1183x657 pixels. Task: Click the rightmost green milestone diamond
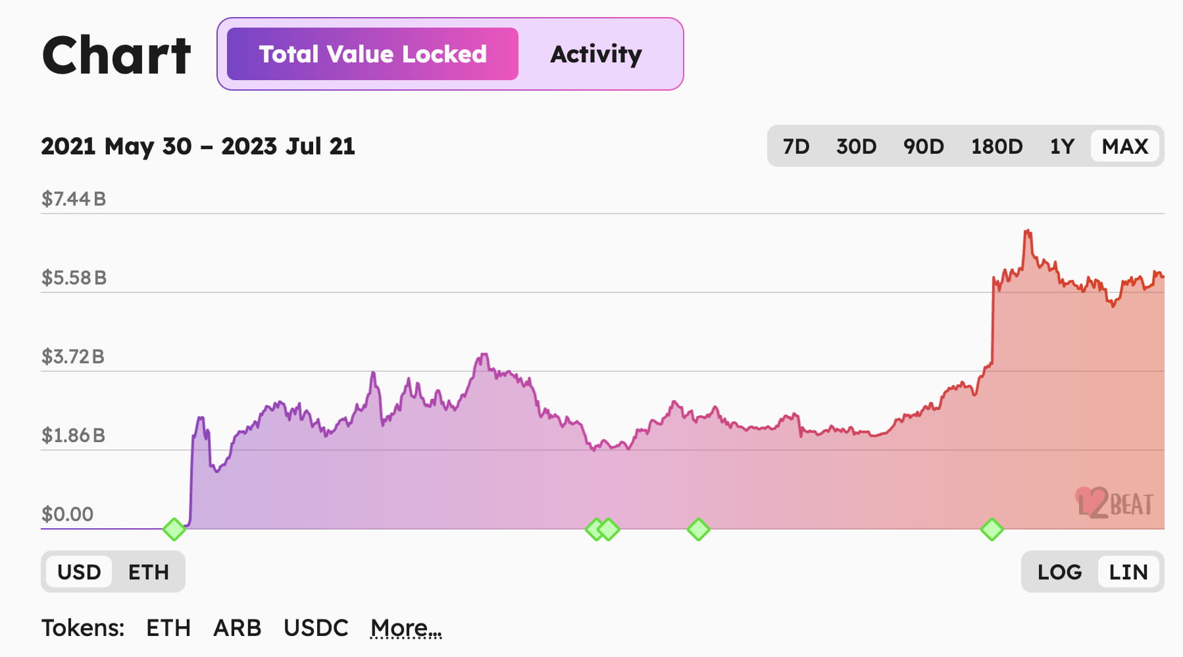point(992,529)
